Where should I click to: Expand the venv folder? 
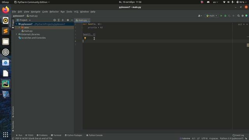click(19, 28)
